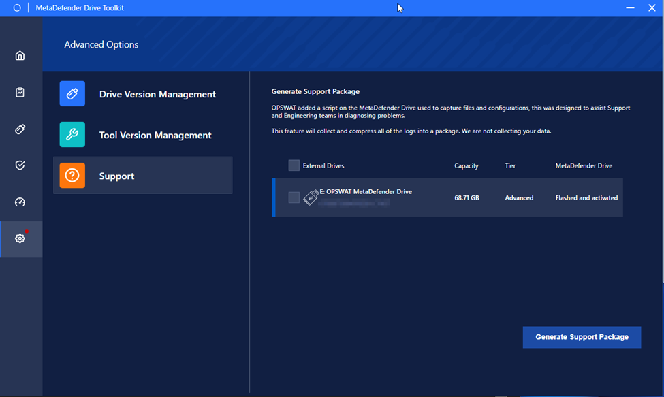The width and height of the screenshot is (664, 397).
Task: Tick the E: OPSWAT MetaDefender Drive checkbox
Action: tap(294, 197)
